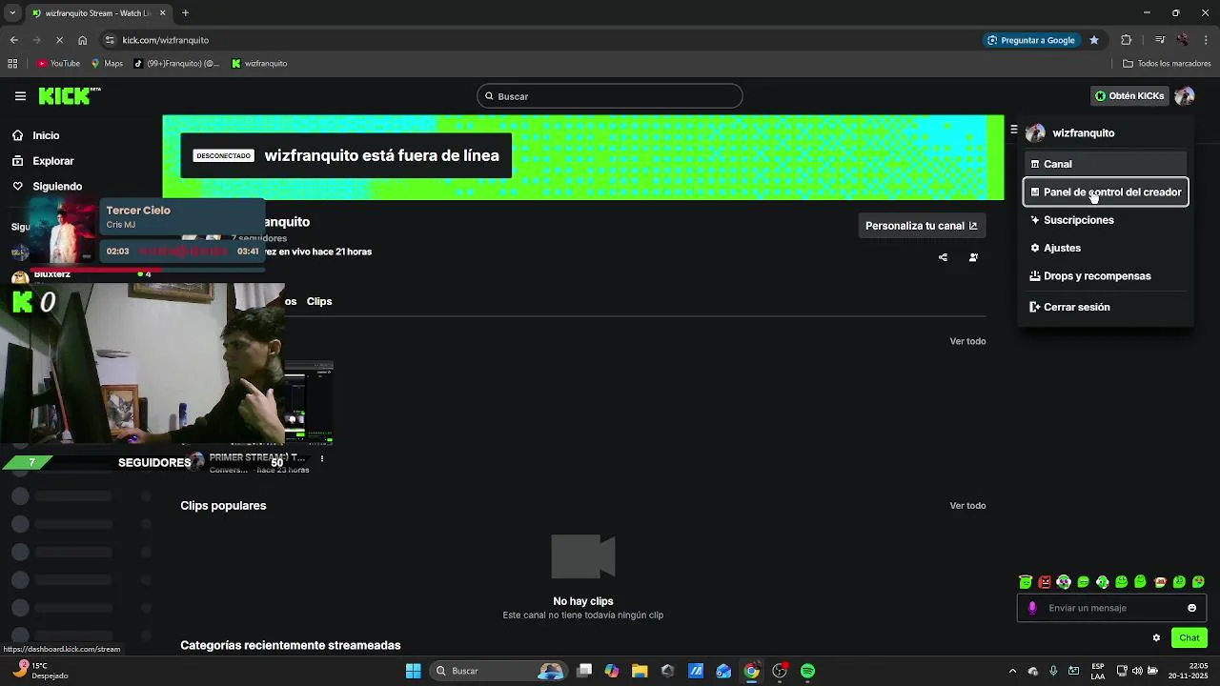1220x686 pixels.
Task: Pick the last heart-eyes emote in chat
Action: pyautogui.click(x=1199, y=582)
